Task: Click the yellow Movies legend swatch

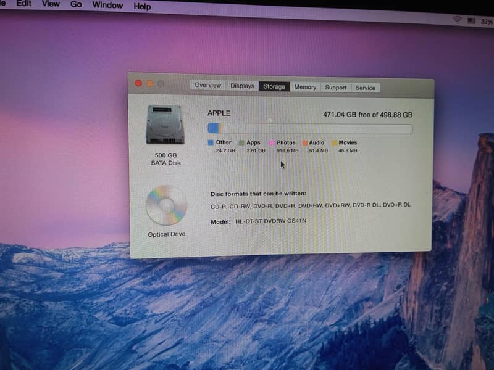Action: point(334,143)
